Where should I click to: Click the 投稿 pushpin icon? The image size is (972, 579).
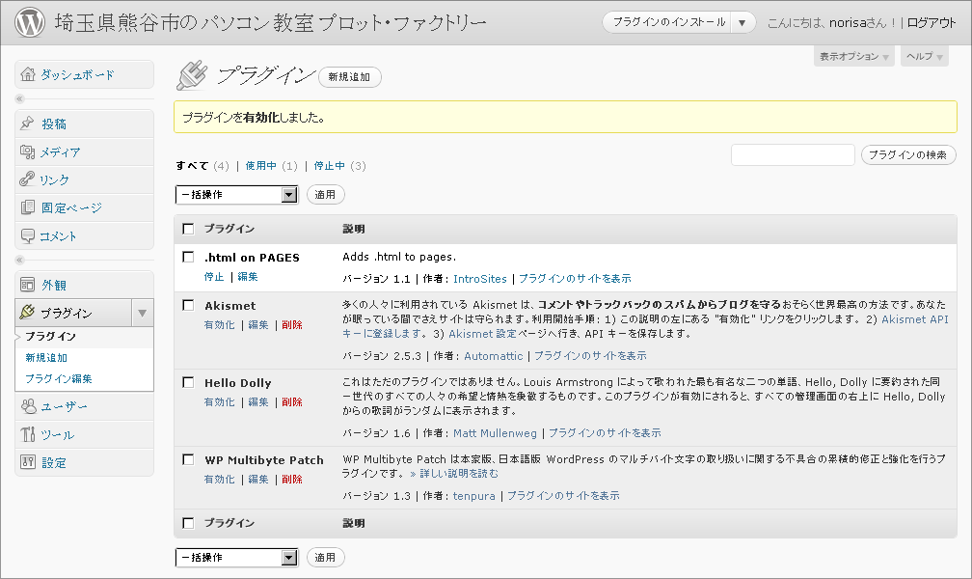pyautogui.click(x=27, y=124)
